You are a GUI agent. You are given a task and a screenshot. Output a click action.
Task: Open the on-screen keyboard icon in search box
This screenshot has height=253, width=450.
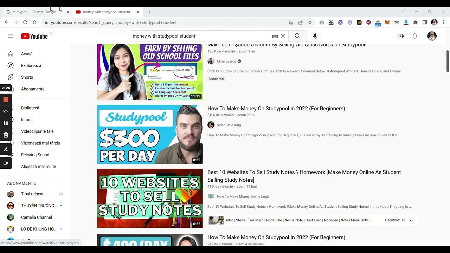pyautogui.click(x=275, y=36)
